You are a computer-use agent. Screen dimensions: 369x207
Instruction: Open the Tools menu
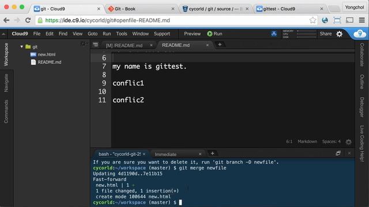122,34
